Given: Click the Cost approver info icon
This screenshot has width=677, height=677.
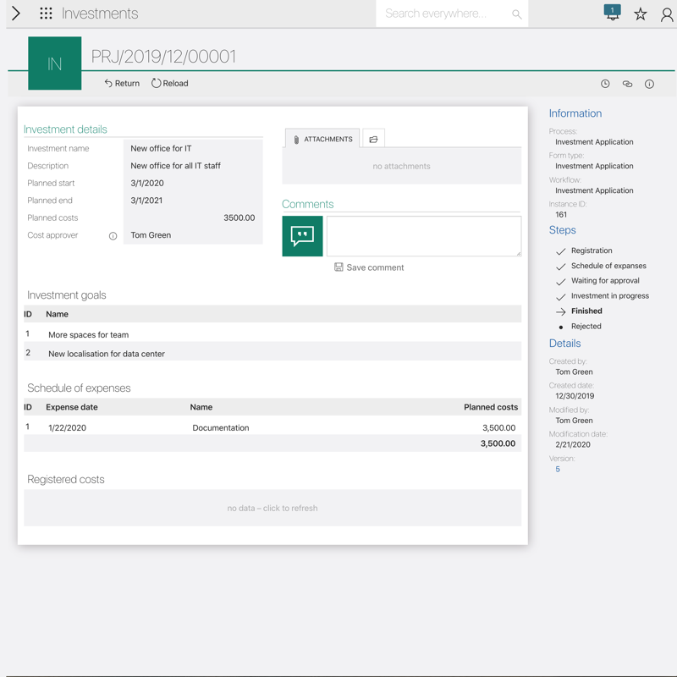Looking at the screenshot, I should point(113,236).
